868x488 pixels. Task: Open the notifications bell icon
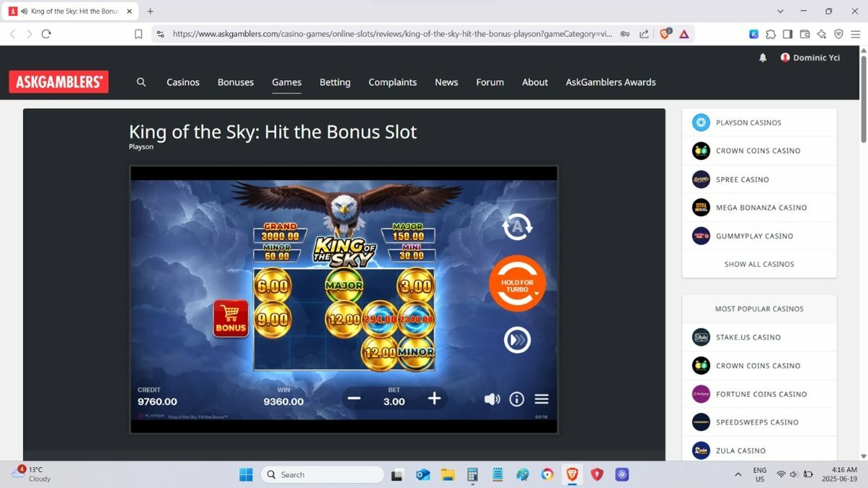coord(762,58)
